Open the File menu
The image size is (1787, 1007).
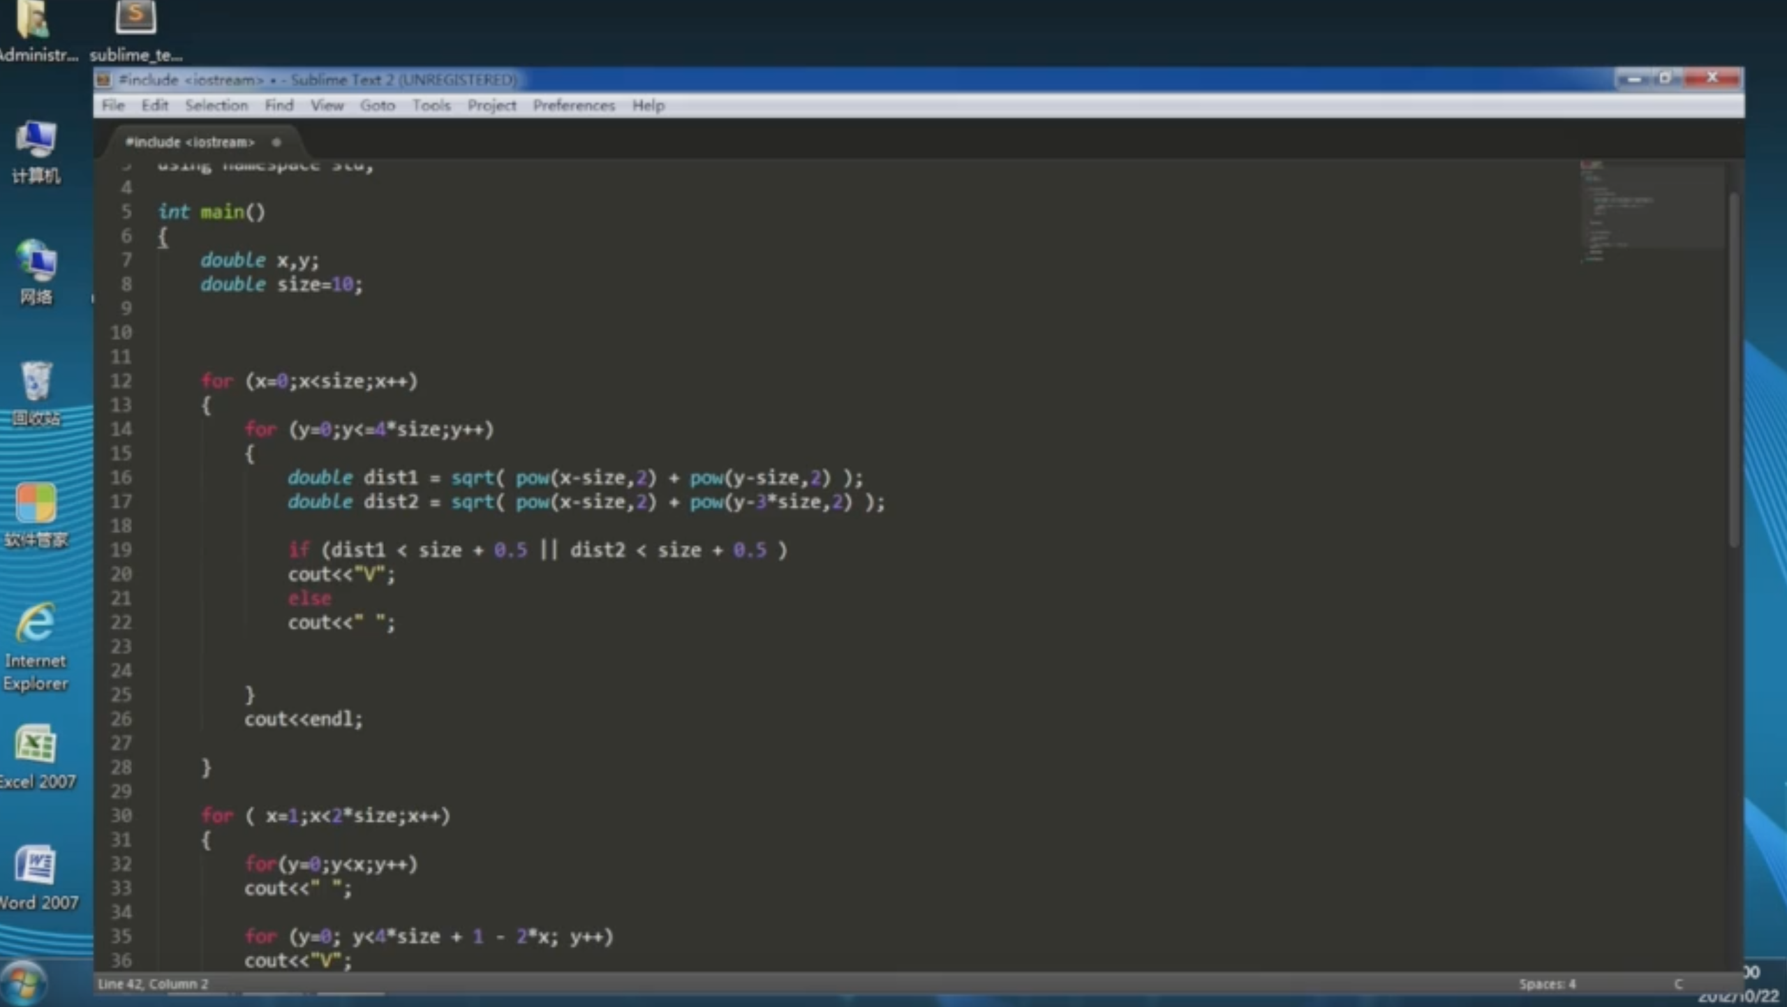pyautogui.click(x=112, y=105)
